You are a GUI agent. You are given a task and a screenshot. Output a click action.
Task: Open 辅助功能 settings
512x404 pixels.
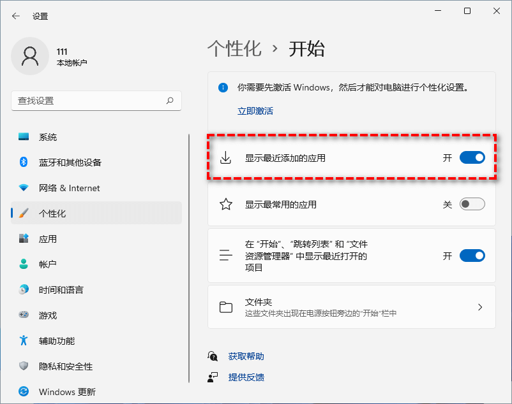point(96,340)
